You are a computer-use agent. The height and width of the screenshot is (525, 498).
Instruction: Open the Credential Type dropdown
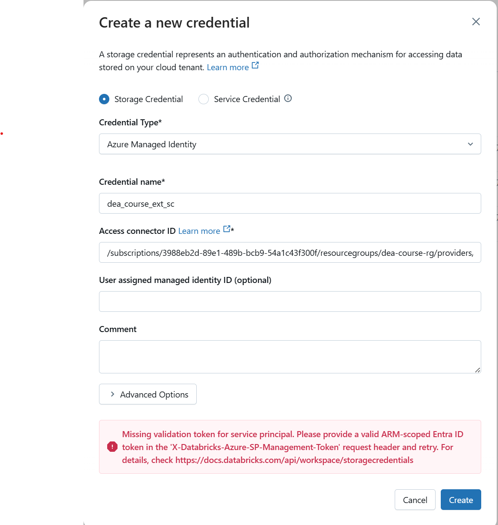click(290, 144)
